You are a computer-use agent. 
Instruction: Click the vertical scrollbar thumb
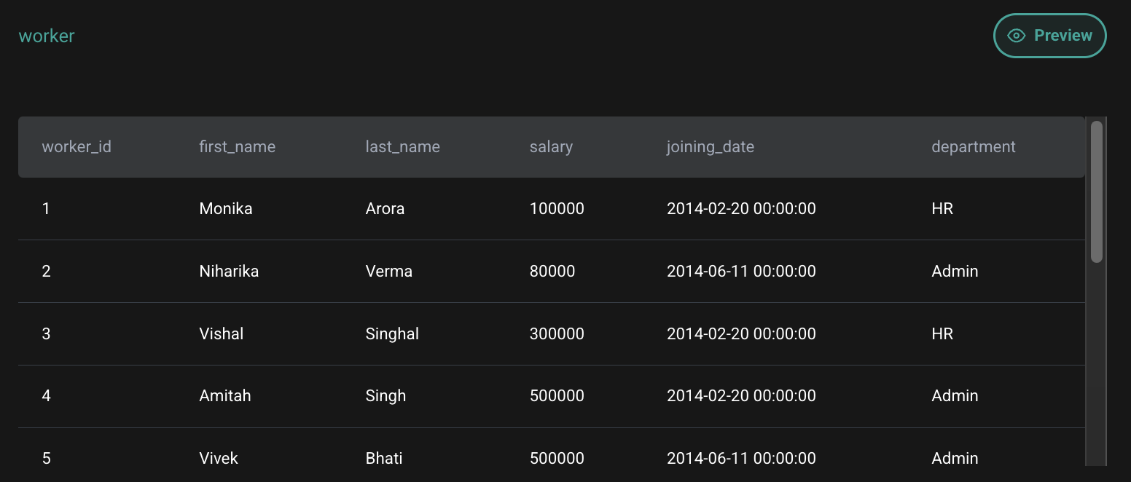pyautogui.click(x=1096, y=191)
